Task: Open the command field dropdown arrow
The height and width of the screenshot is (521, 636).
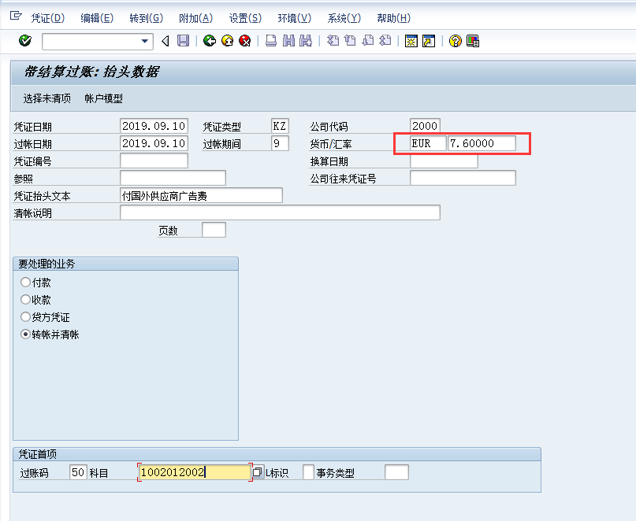Action: (144, 42)
